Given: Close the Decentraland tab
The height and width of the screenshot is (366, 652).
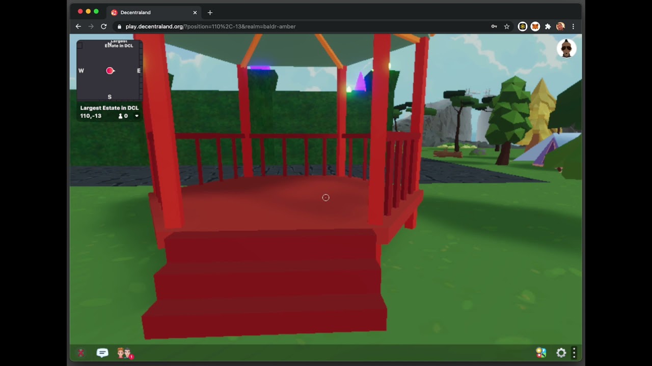Looking at the screenshot, I should [x=195, y=12].
